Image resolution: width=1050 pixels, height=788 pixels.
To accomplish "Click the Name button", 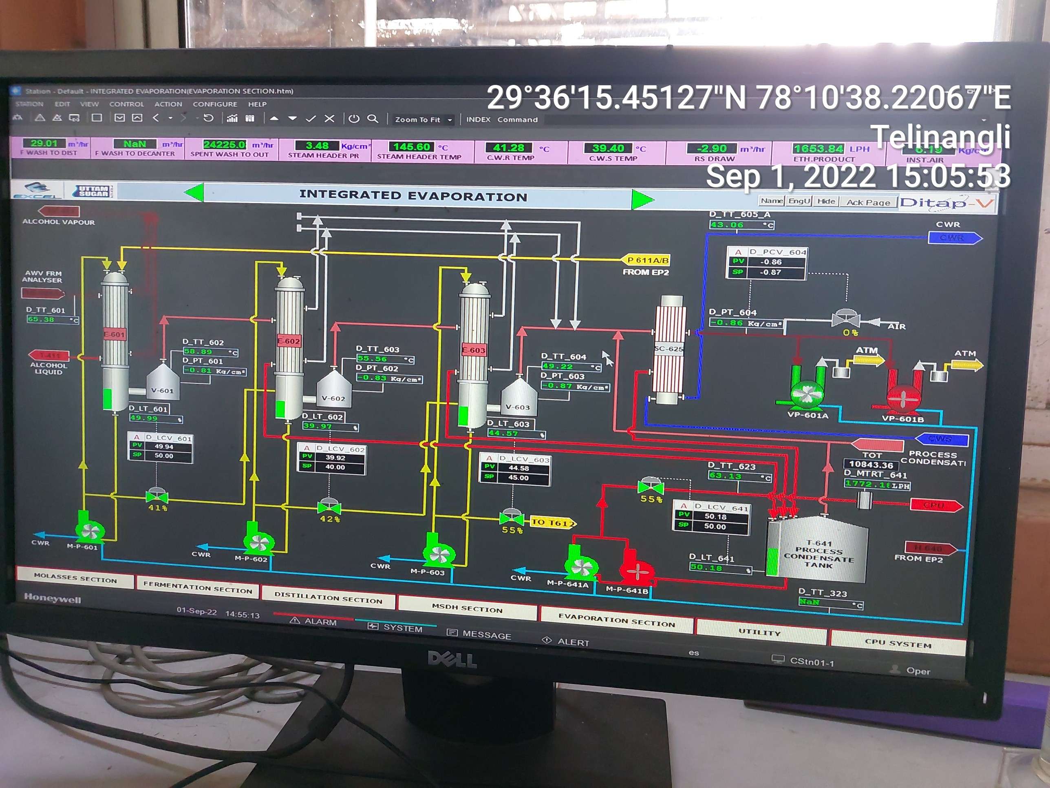I will click(771, 201).
